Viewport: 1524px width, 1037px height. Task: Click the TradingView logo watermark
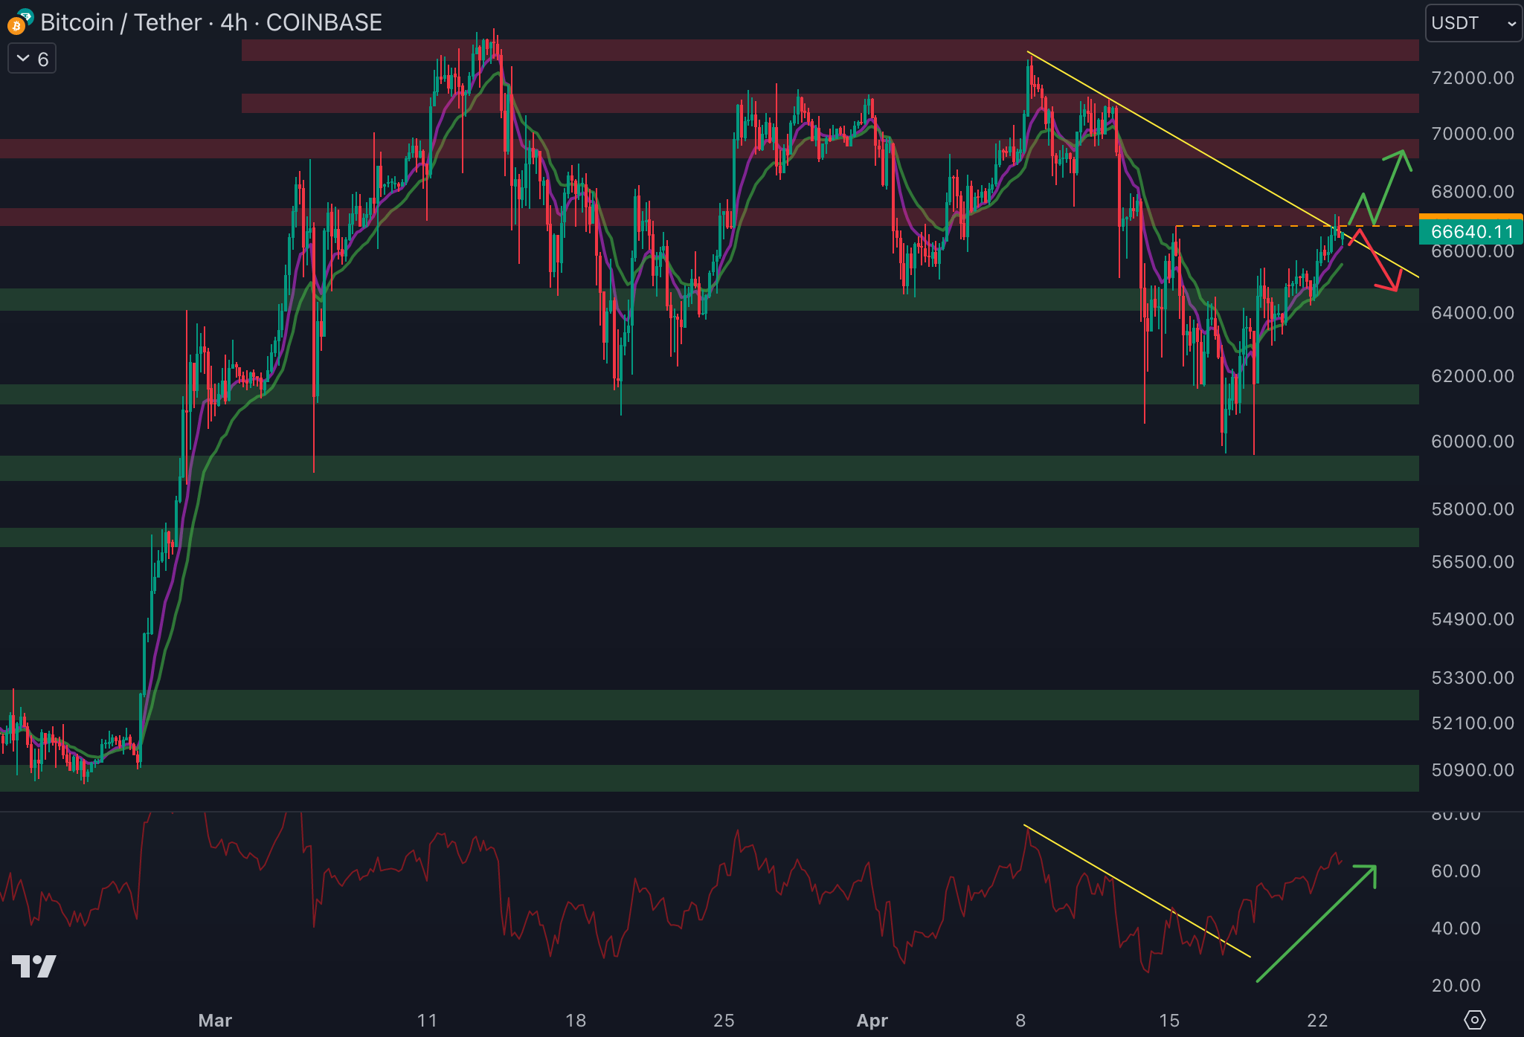coord(34,966)
